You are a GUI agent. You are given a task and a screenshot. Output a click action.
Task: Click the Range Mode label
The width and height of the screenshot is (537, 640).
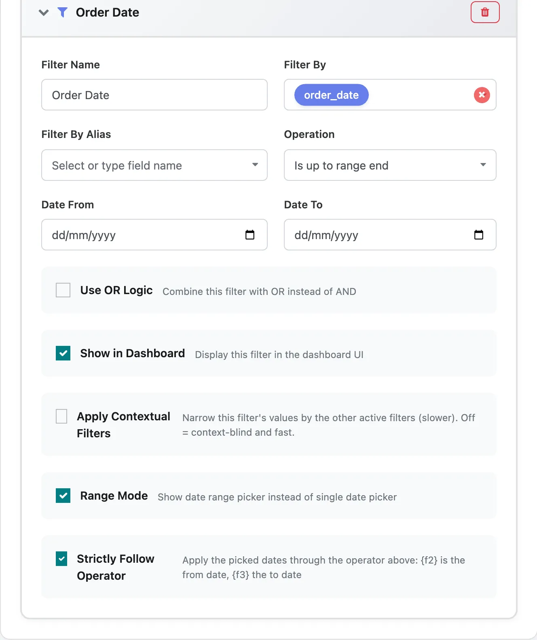pos(114,496)
